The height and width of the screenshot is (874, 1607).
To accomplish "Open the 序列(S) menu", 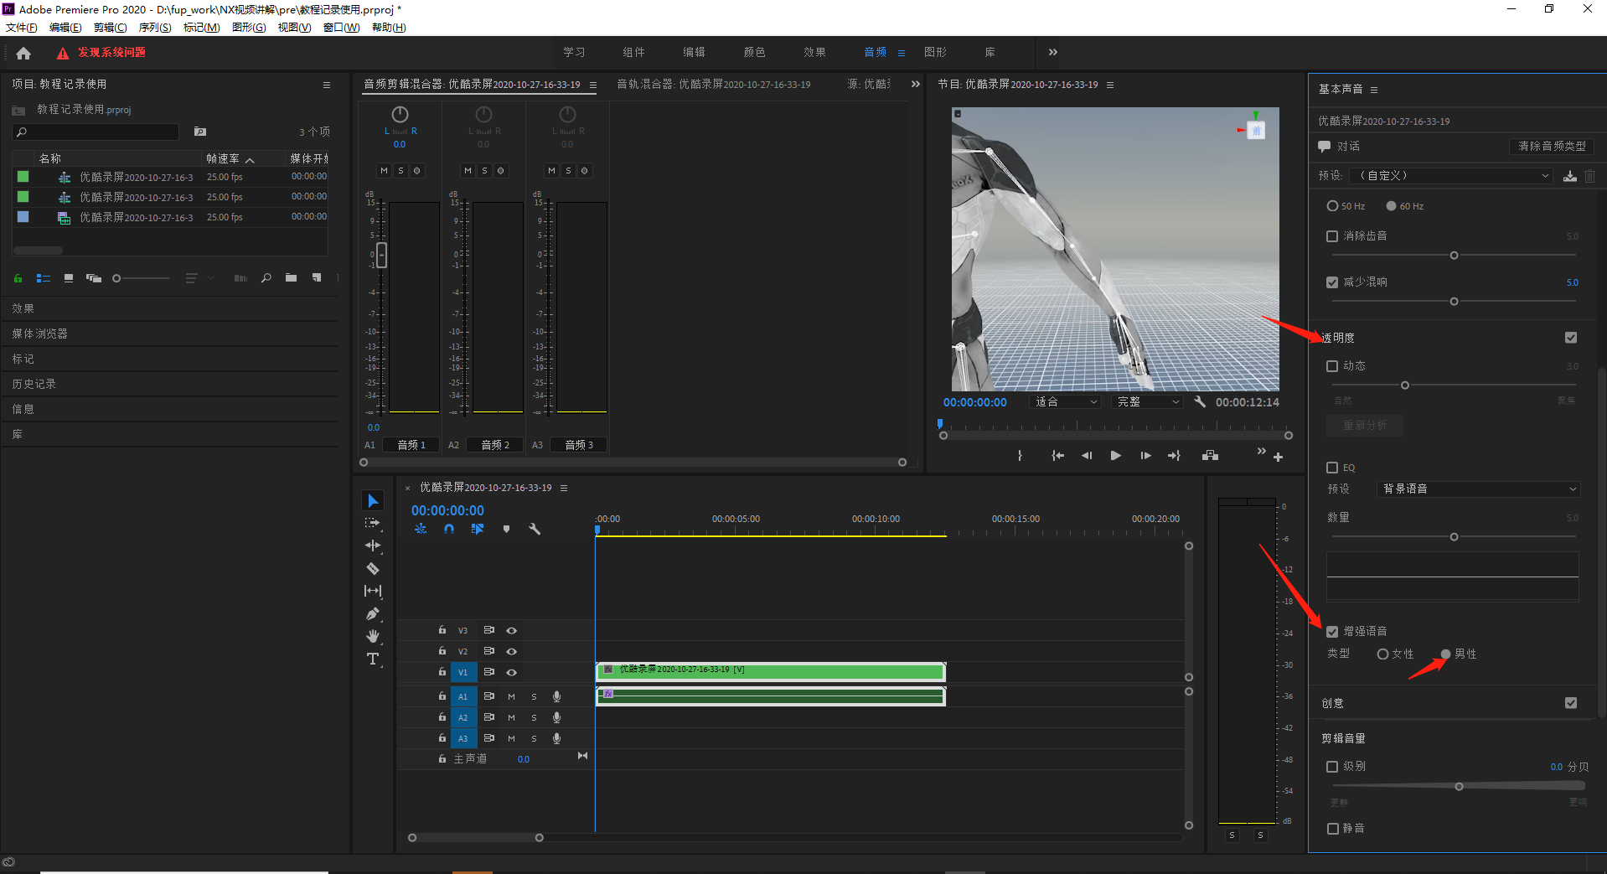I will click(155, 28).
